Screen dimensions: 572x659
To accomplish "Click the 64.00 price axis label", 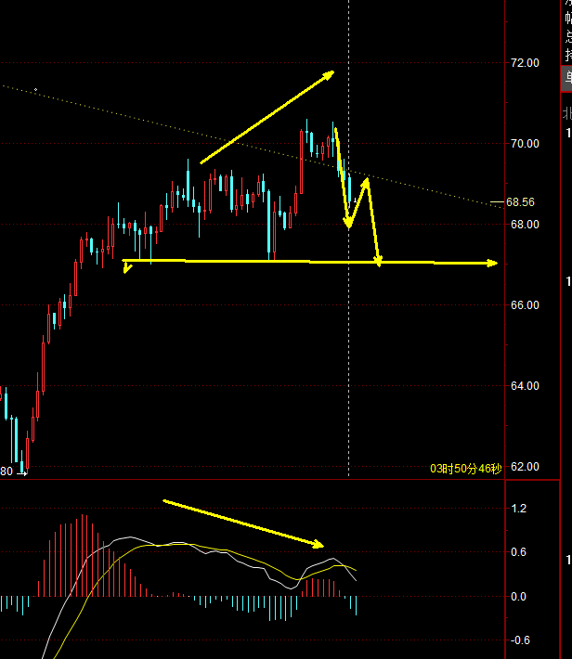I will coord(525,386).
